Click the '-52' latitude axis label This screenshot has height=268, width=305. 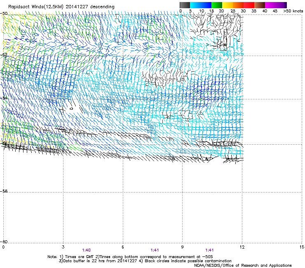[4, 55]
